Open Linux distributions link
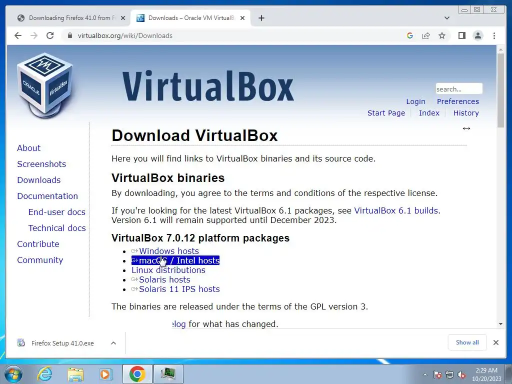 [x=168, y=270]
